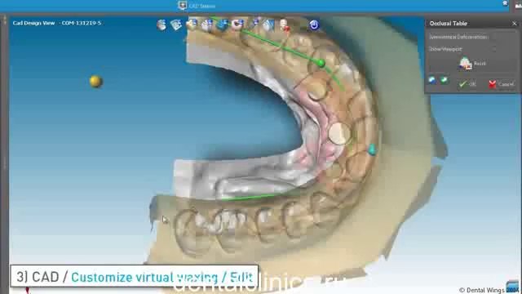This screenshot has width=522, height=294.
Task: Click the teal blue toolbar icon
Action: coord(222,24)
